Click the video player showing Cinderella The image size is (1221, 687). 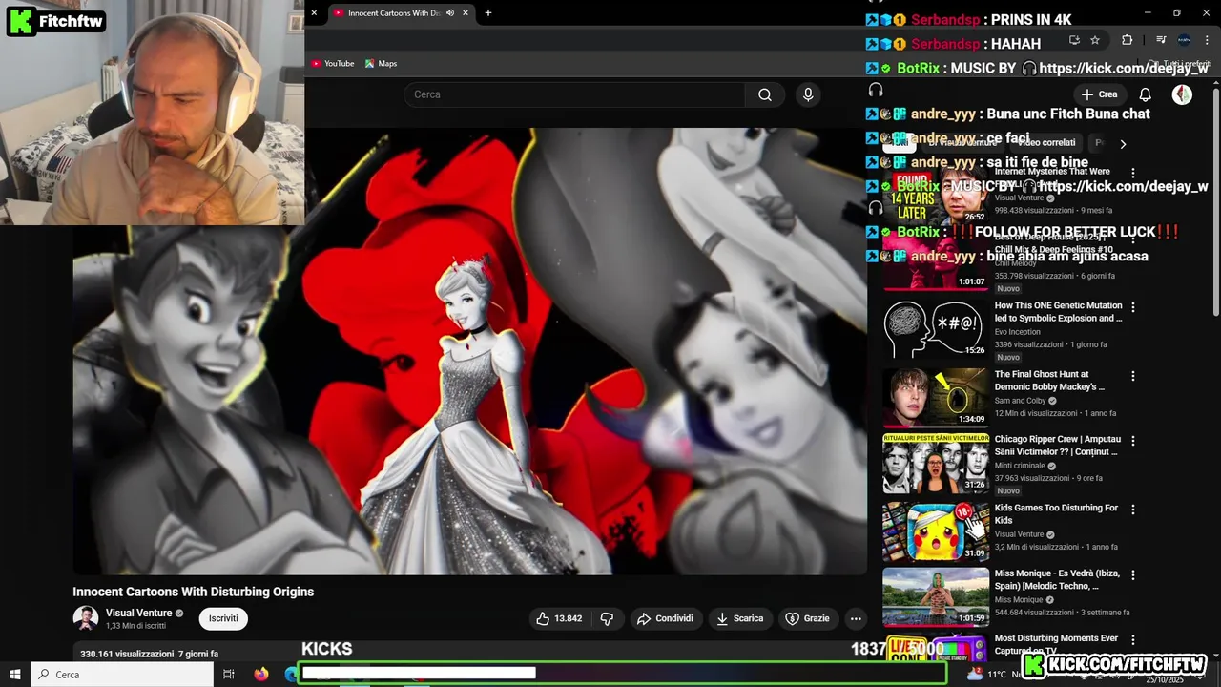click(x=470, y=351)
